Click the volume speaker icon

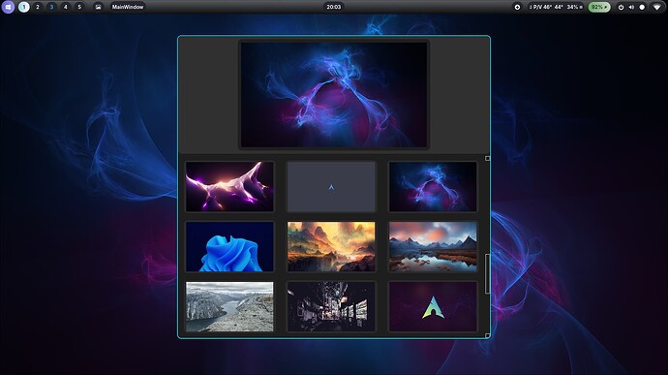(631, 7)
